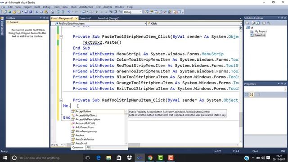Click the volume icon in system tray
Viewport: 288px width, 162px height.
click(x=263, y=158)
